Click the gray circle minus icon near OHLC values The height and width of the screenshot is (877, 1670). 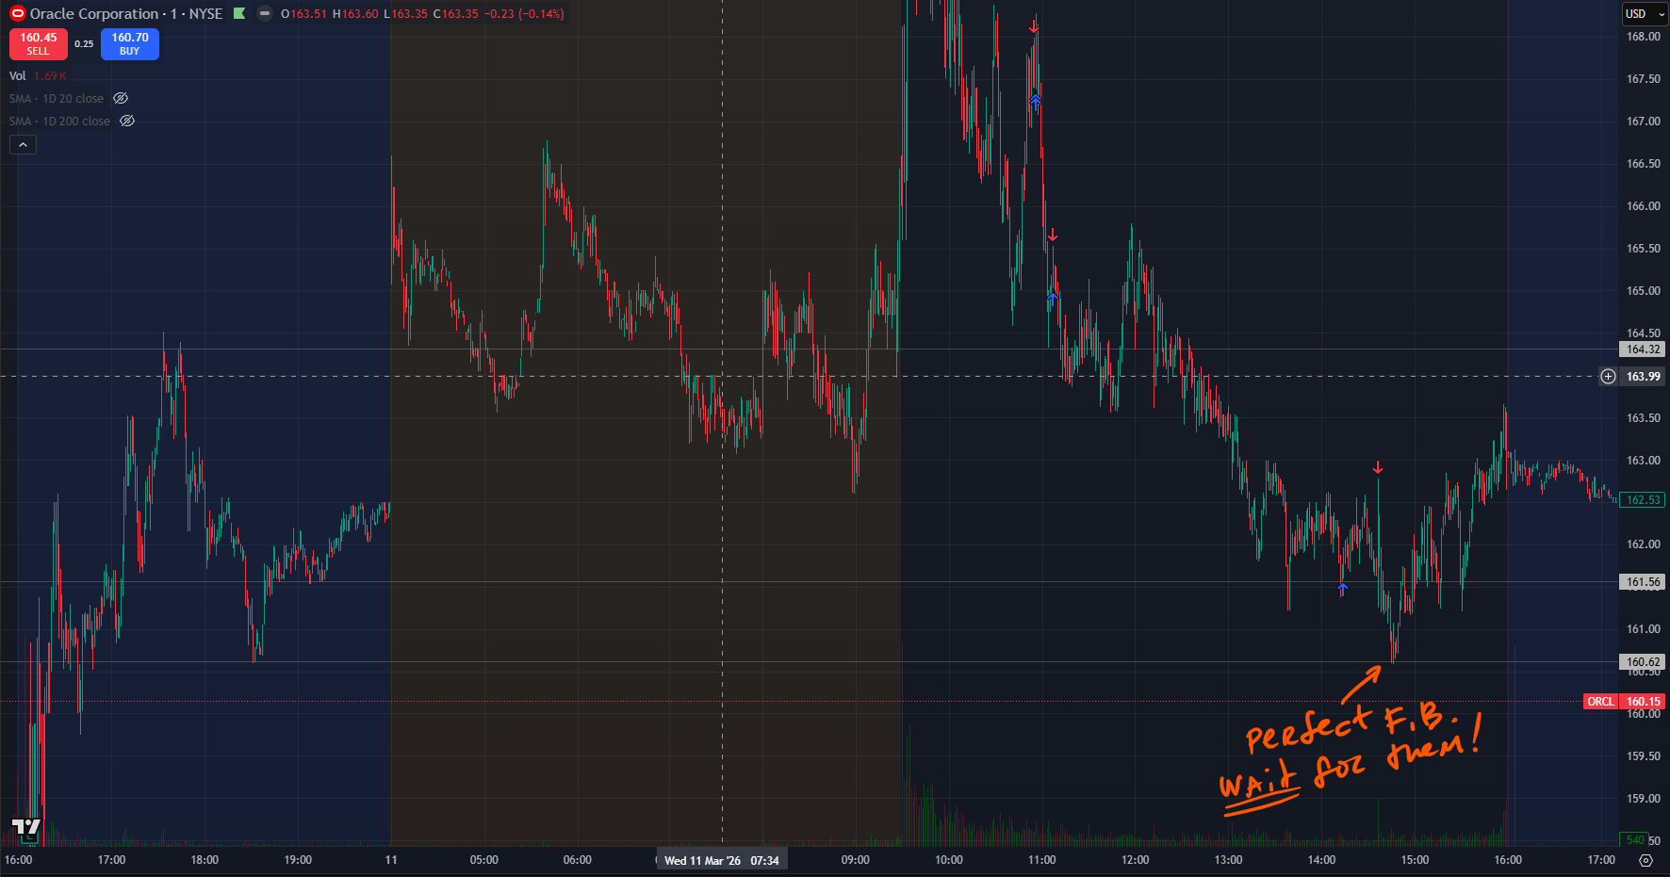tap(265, 13)
